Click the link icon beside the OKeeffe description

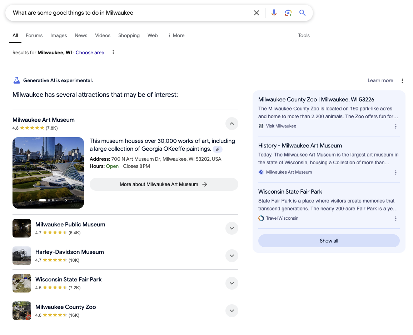(x=218, y=149)
